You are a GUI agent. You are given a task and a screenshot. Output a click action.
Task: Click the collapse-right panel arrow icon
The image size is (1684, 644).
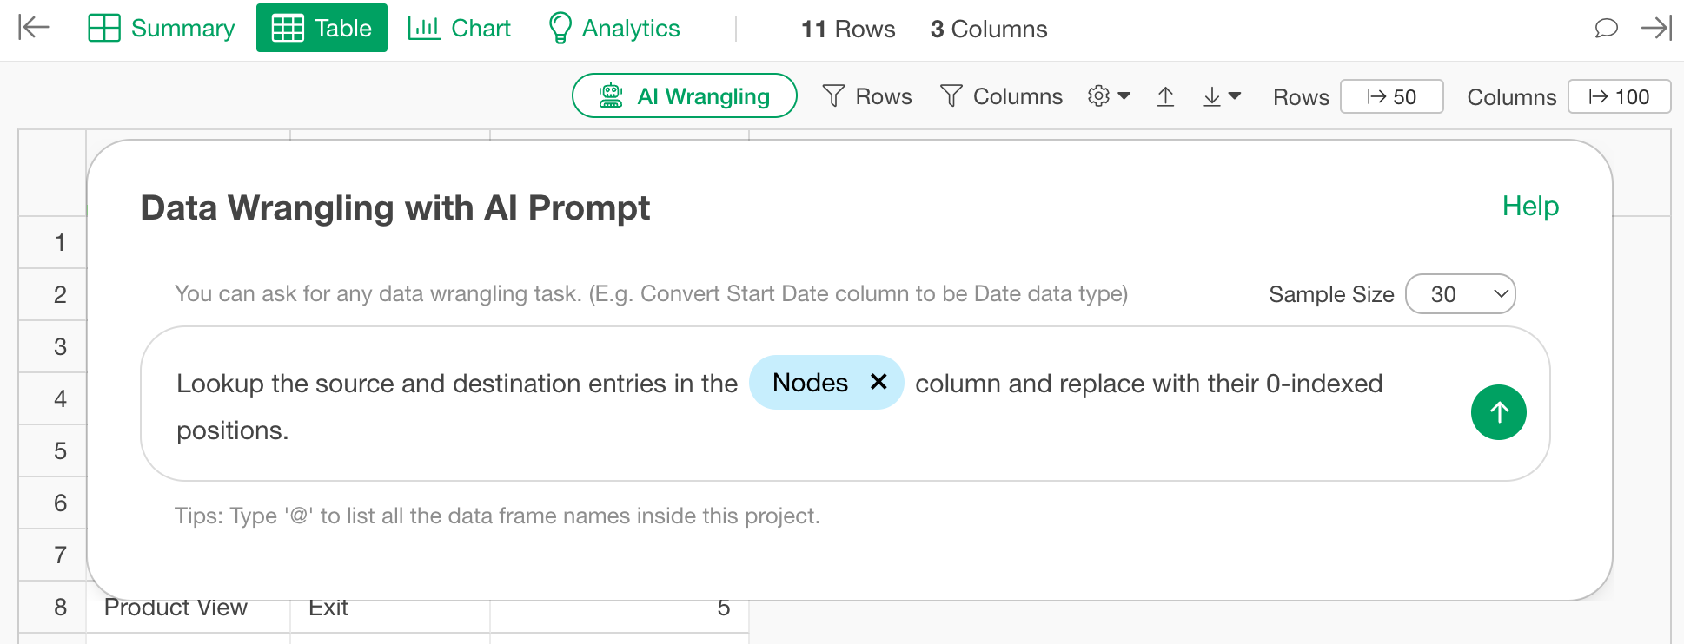click(x=1655, y=28)
